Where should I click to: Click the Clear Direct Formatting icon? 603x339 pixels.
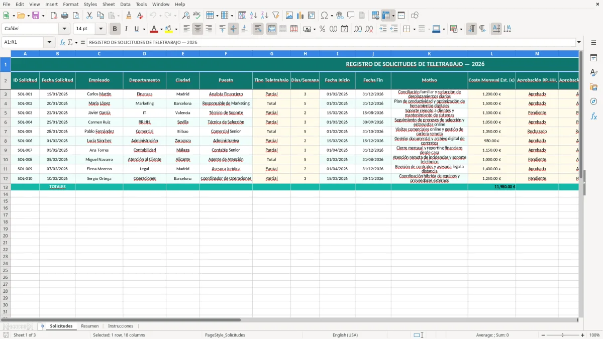139,16
